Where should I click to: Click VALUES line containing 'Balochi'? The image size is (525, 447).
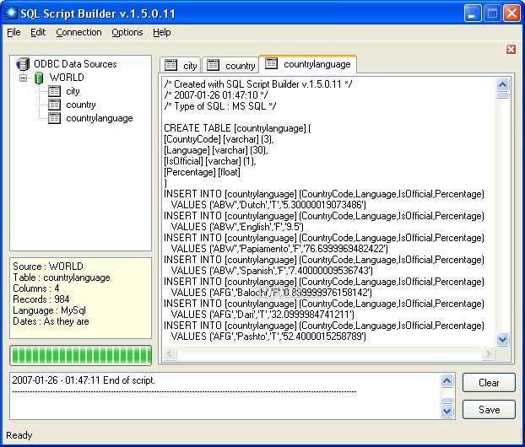[x=271, y=293]
